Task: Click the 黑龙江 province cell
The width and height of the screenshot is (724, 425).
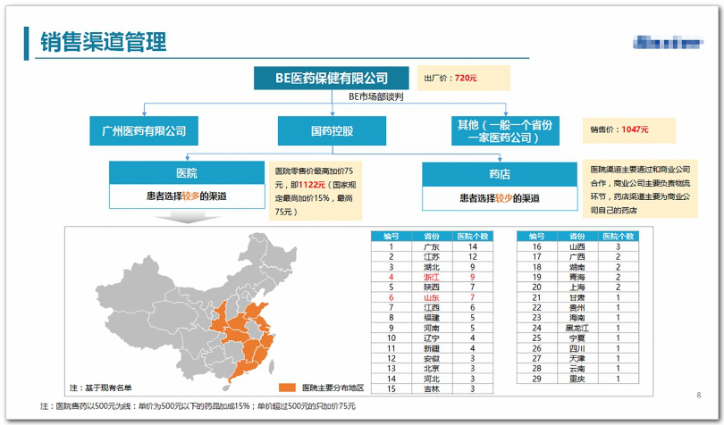Action: click(x=577, y=328)
